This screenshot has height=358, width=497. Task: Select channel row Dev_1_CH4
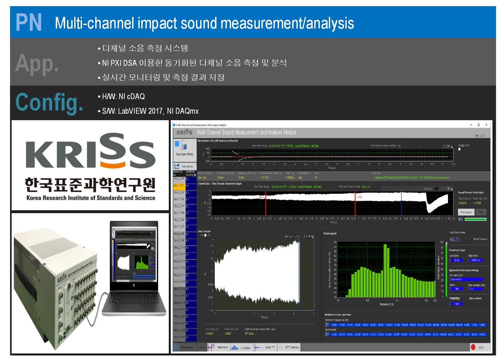[x=179, y=207]
